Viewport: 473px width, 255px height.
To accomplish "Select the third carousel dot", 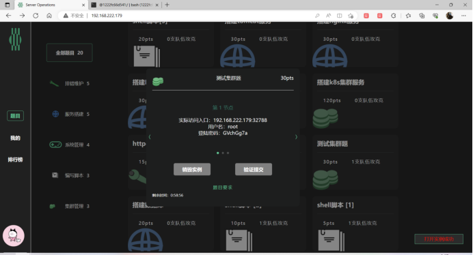I will click(x=228, y=153).
